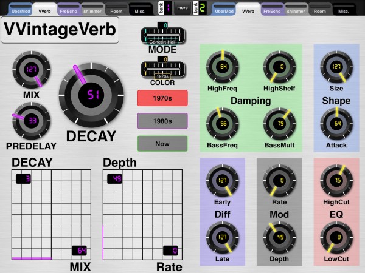Open the shimmer tab in bank 2
Image resolution: width=365 pixels, height=273 pixels.
point(296,10)
